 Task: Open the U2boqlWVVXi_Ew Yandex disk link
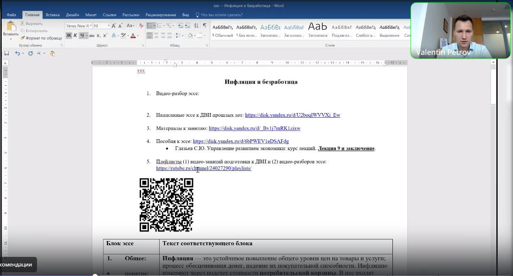(292, 115)
